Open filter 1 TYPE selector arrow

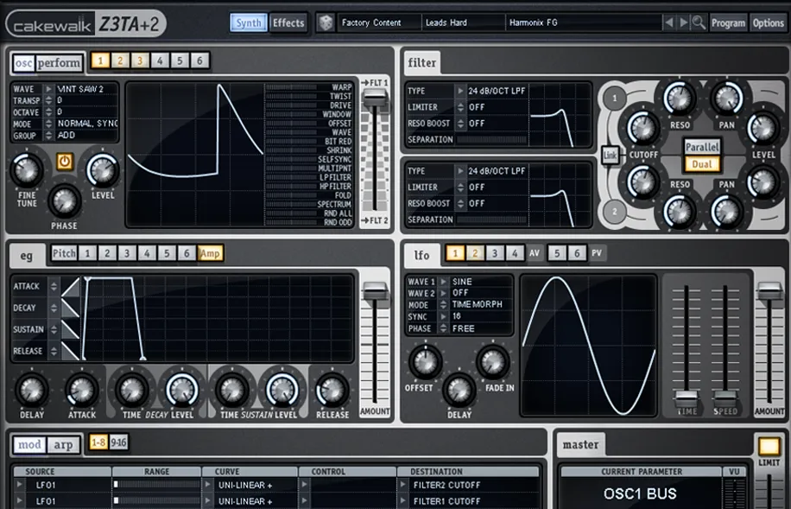[460, 91]
